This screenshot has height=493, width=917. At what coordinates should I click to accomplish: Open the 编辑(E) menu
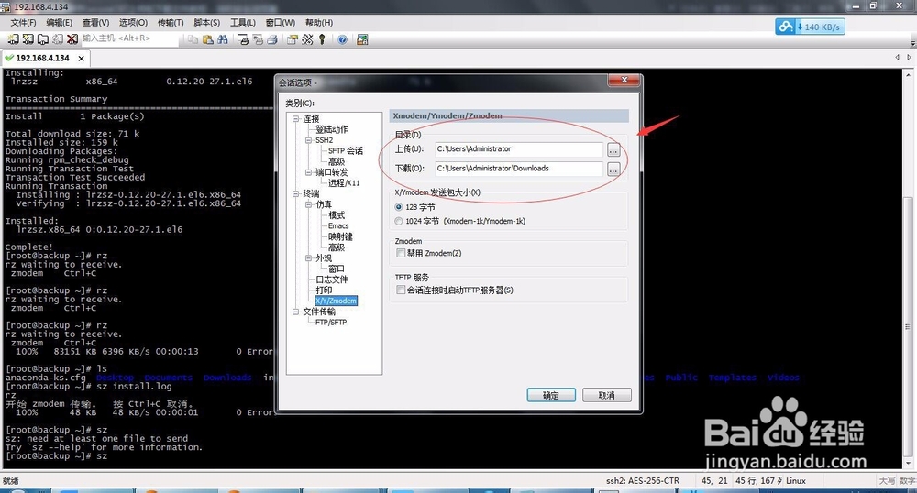point(59,23)
